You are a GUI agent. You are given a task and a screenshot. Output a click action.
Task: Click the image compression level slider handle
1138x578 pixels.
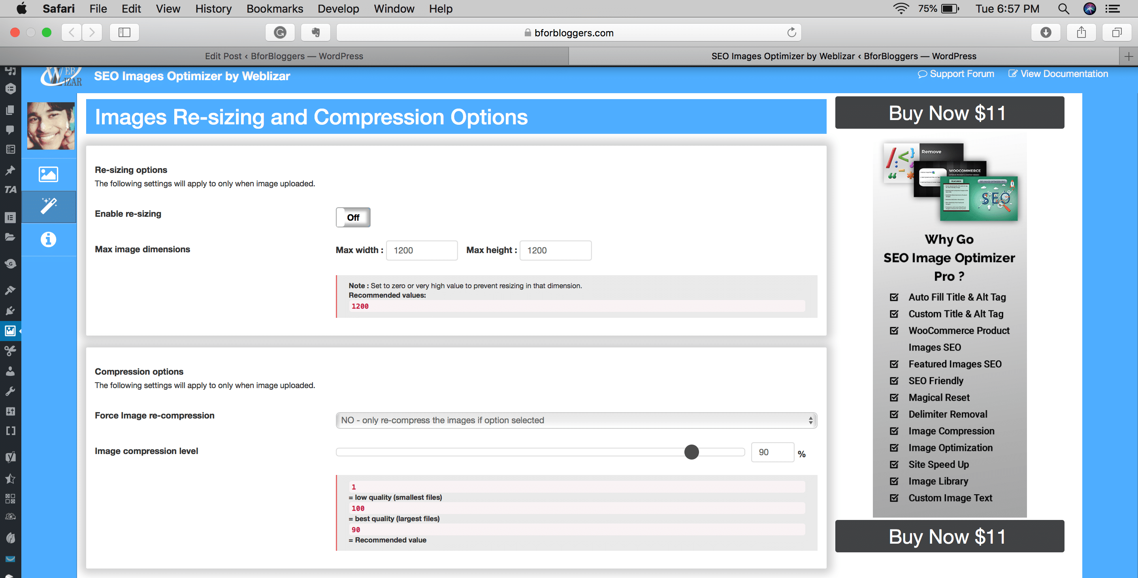tap(691, 452)
